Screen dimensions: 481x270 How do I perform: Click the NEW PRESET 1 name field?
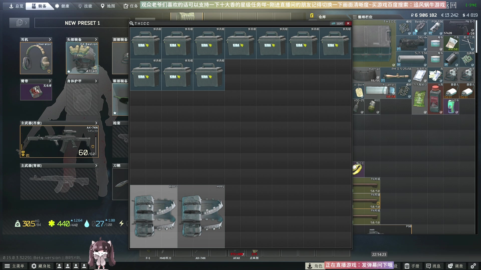pos(82,23)
